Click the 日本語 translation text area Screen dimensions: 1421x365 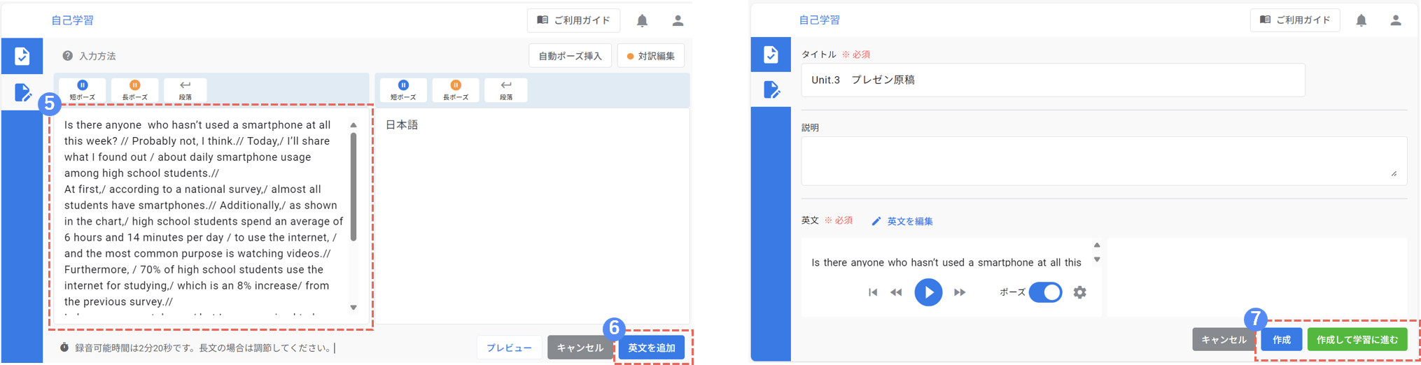[x=533, y=215]
